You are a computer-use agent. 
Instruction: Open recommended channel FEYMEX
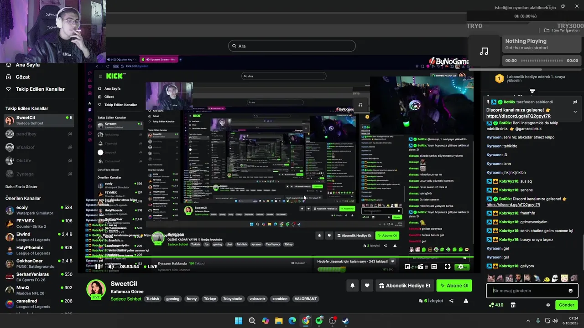pyautogui.click(x=38, y=223)
